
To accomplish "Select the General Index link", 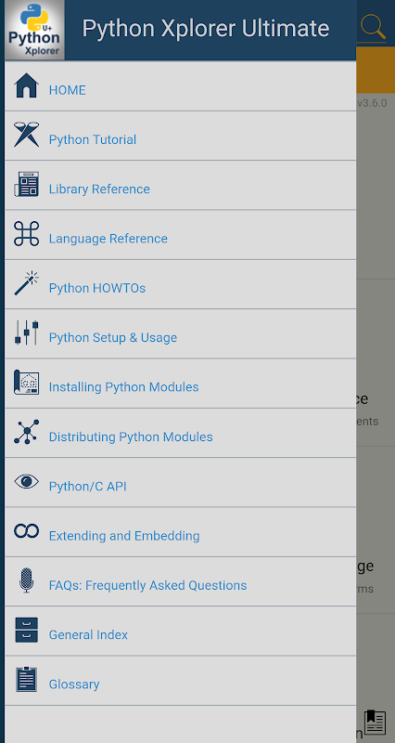I will [88, 634].
